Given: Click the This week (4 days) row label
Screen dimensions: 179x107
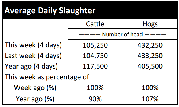Looking at the screenshot, I should (x=33, y=45).
